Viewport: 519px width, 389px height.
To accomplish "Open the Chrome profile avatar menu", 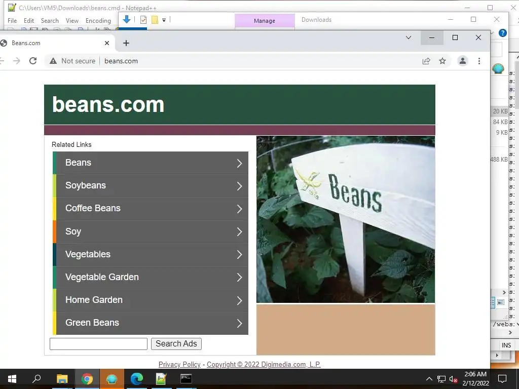I will pos(462,61).
